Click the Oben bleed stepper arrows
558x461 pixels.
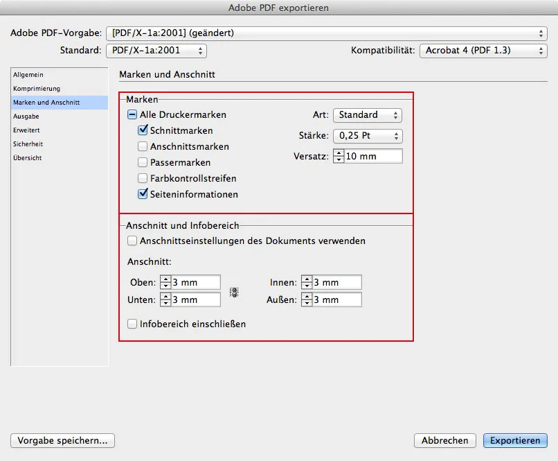(165, 282)
